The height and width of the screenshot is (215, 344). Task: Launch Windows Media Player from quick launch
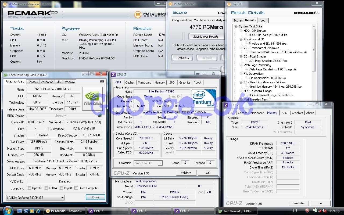tap(32, 211)
